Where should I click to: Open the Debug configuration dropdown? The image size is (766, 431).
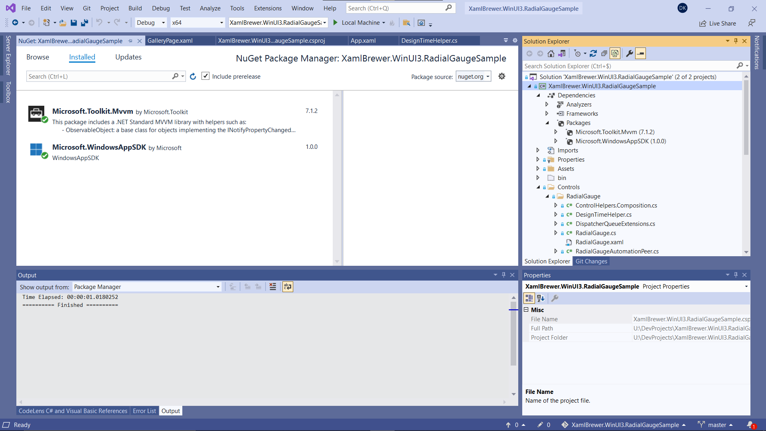151,23
